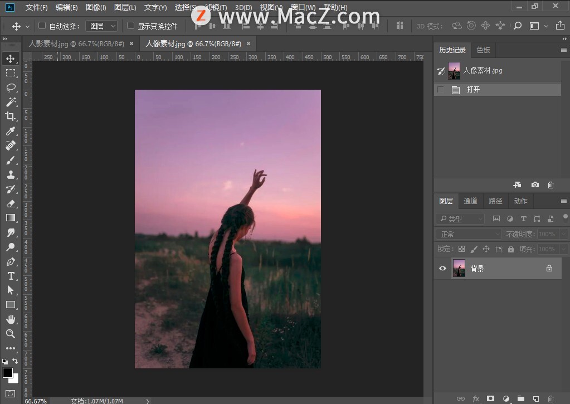Open the search magnifier in options bar
The width and height of the screenshot is (570, 404).
coord(518,26)
